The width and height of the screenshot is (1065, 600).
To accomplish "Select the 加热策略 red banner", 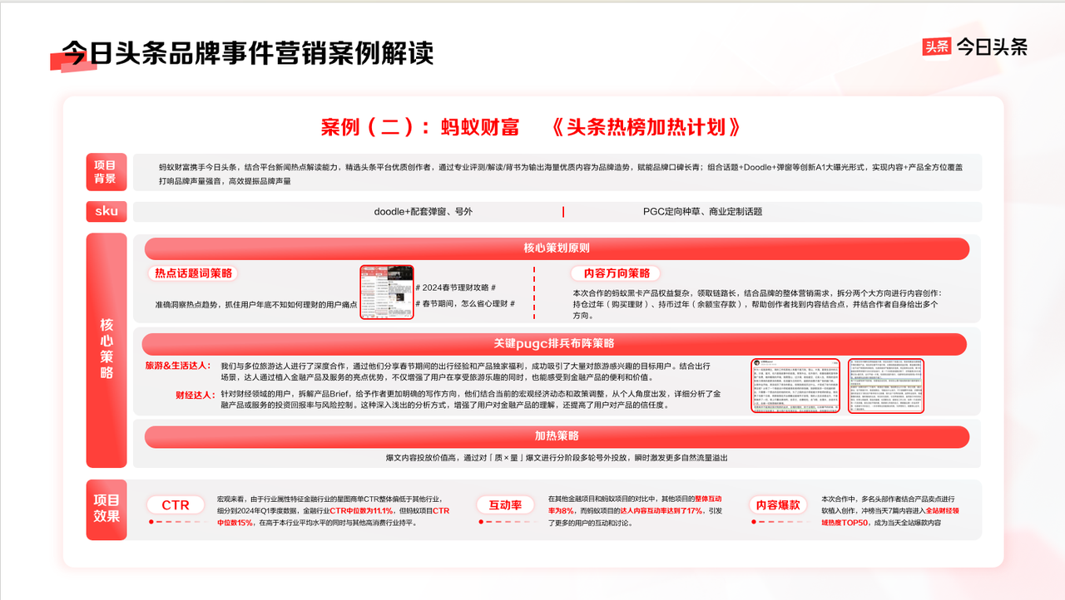I will click(x=556, y=436).
